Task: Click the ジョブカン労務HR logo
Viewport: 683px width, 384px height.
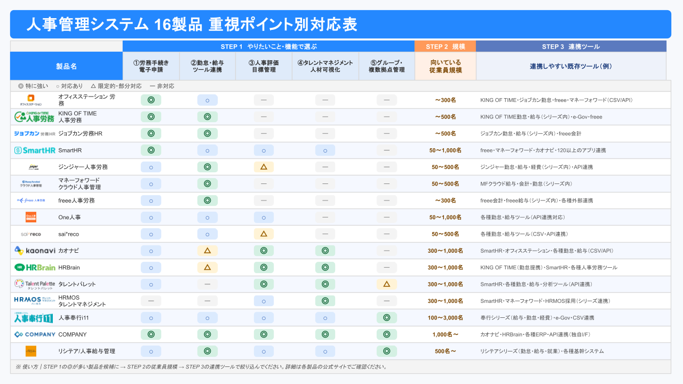Action: coord(34,133)
